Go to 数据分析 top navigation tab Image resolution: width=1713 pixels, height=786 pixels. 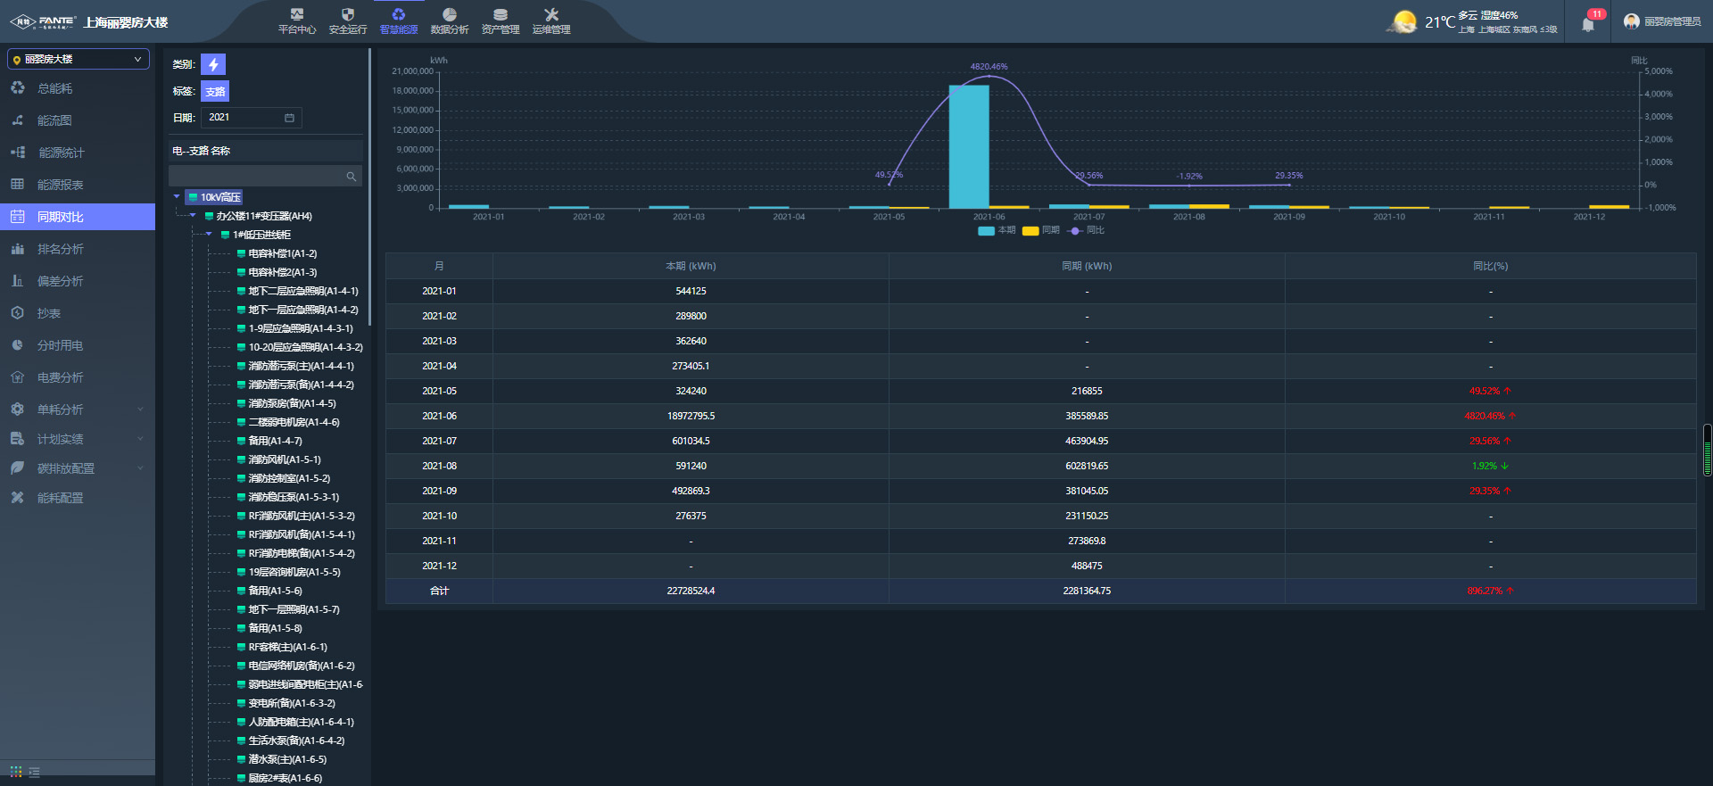(x=450, y=21)
